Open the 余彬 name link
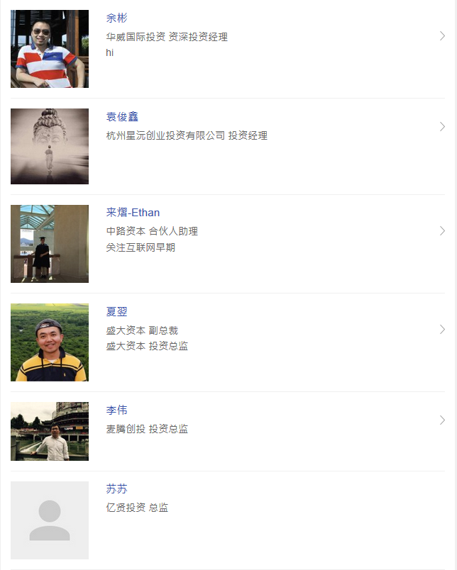The image size is (457, 570). (x=117, y=18)
